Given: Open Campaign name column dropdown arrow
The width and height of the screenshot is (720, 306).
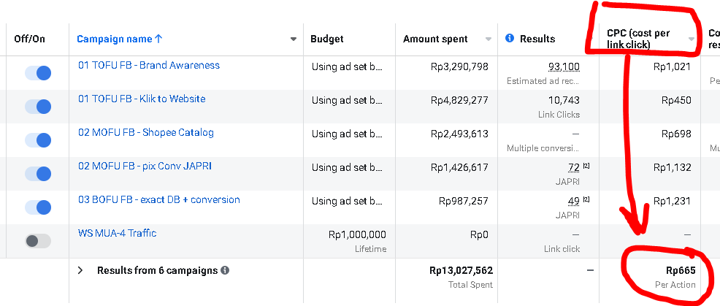Looking at the screenshot, I should pos(294,39).
